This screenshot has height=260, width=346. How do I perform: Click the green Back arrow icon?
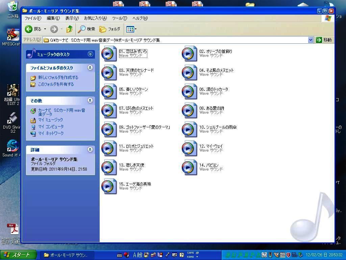click(x=29, y=29)
